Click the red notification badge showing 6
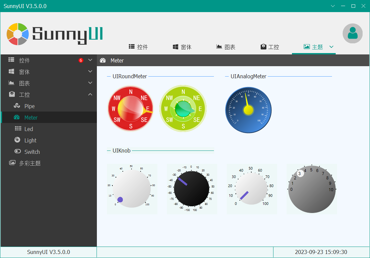Image resolution: width=370 pixels, height=258 pixels. [81, 60]
